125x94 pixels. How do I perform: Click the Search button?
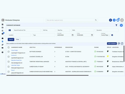pyautogui.click(x=11, y=39)
